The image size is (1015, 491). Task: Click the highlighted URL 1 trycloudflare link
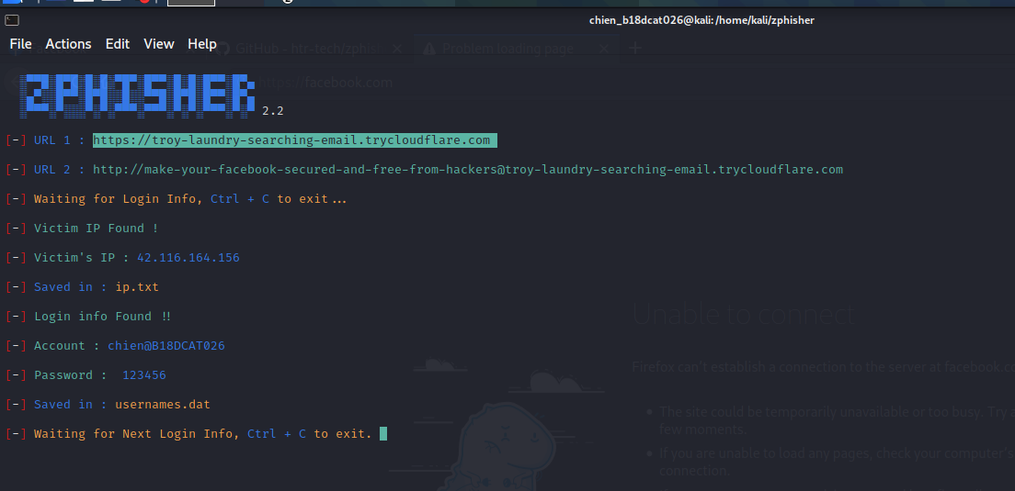coord(294,140)
